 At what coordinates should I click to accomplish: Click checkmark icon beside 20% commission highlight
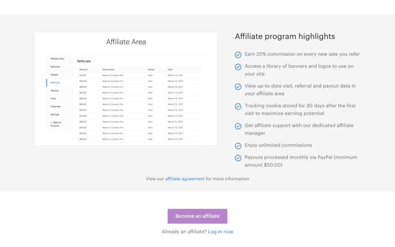pos(238,55)
